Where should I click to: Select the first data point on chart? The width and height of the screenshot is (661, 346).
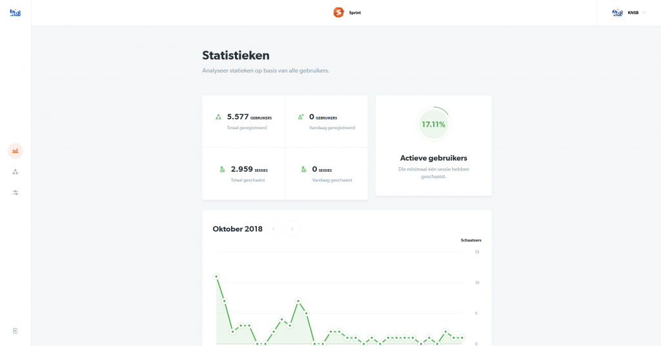coord(216,276)
